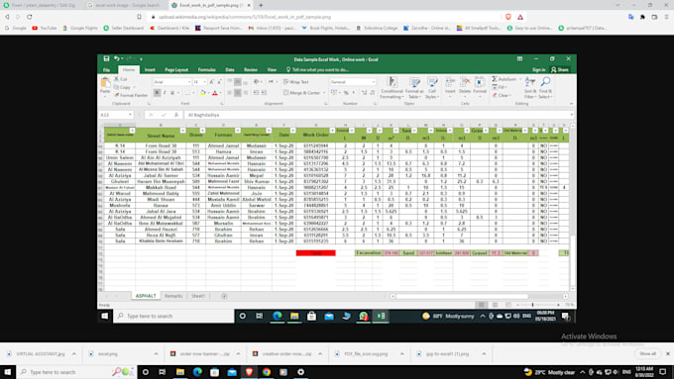Click the Find & Select magnifier icon
Screen dimensions: 674x379
point(545,82)
